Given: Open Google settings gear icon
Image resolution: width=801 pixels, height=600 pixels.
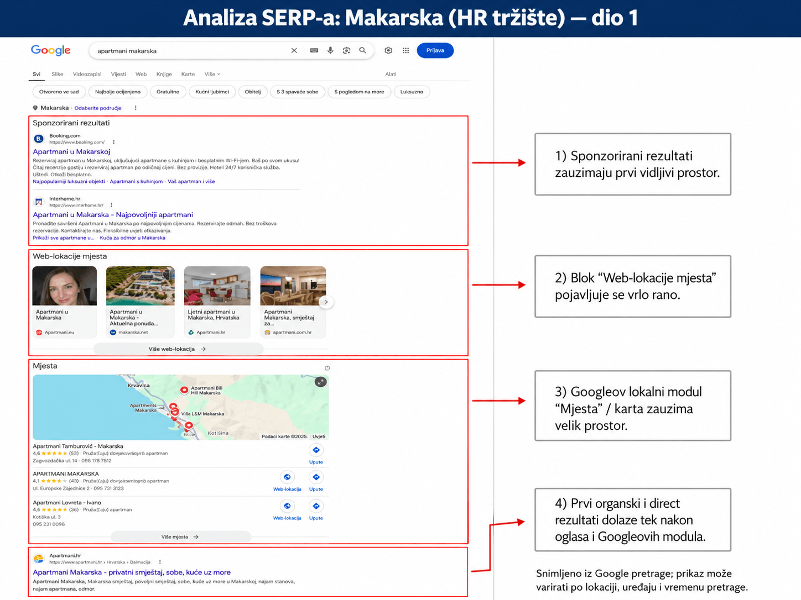Looking at the screenshot, I should pos(388,50).
